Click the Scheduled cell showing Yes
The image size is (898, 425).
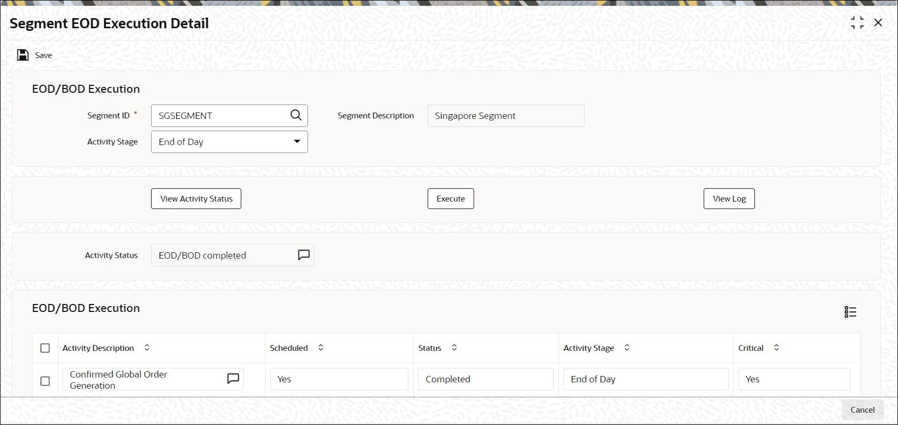pyautogui.click(x=339, y=379)
